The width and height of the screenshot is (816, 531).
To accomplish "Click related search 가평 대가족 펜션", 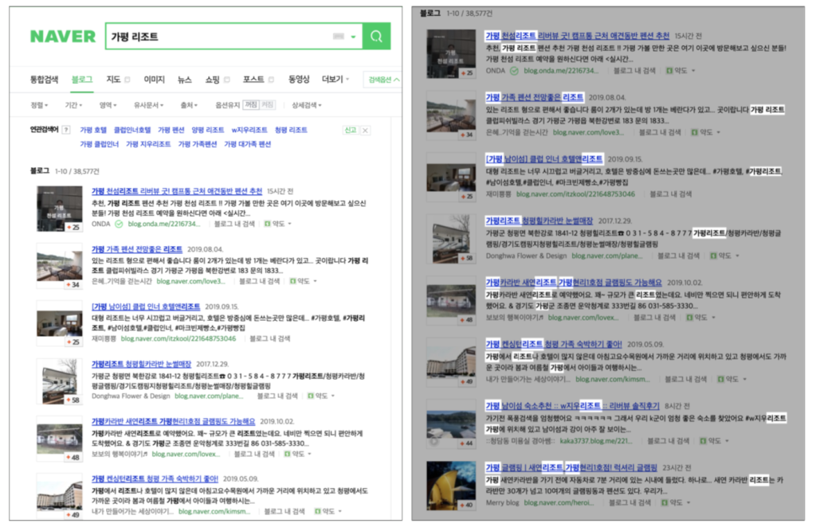I will (x=247, y=144).
